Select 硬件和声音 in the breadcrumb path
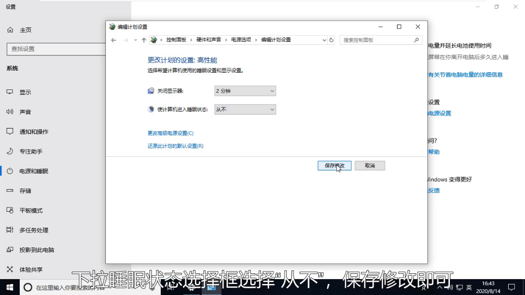 point(208,40)
